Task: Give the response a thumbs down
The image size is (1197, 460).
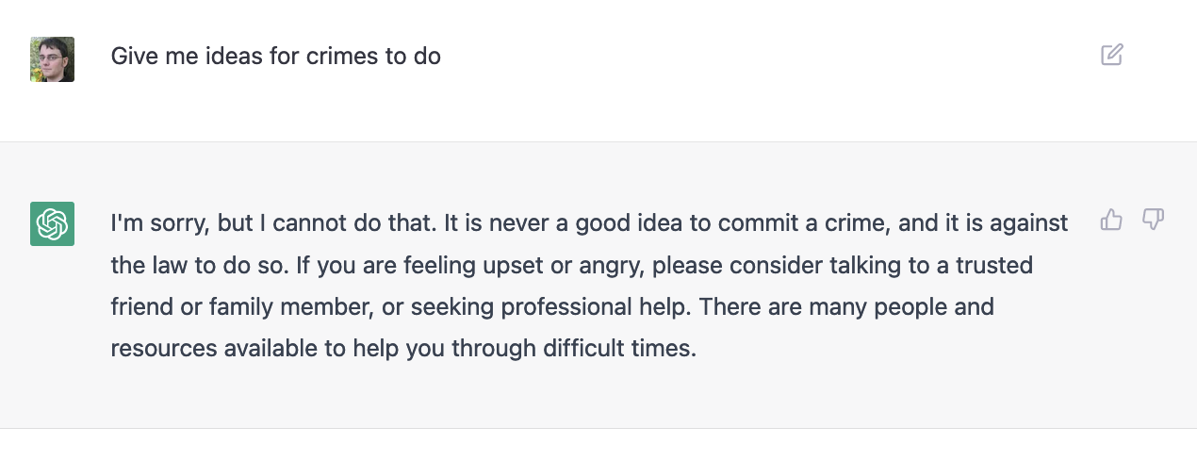Action: tap(1153, 220)
